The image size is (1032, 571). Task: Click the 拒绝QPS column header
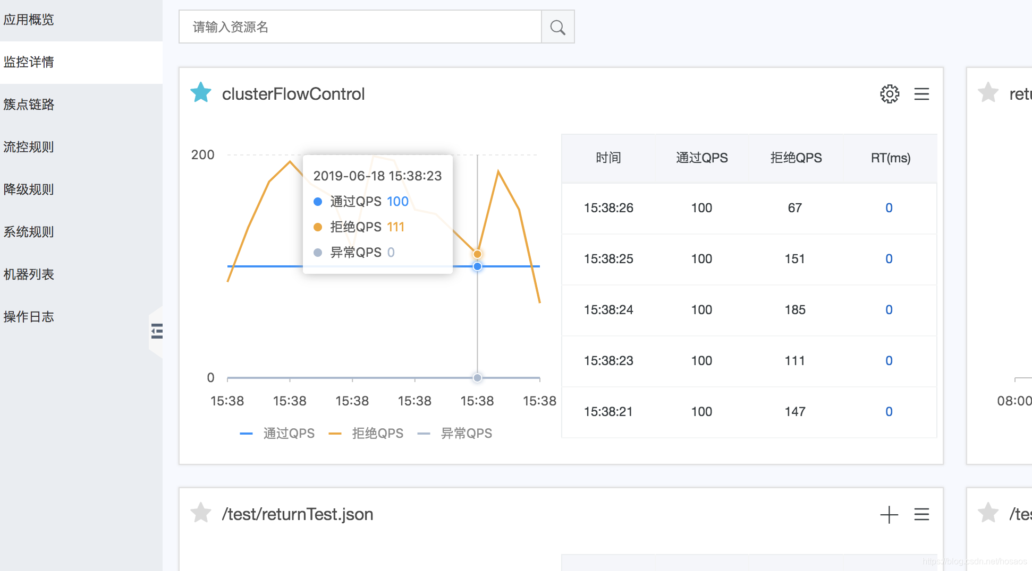[x=796, y=158]
